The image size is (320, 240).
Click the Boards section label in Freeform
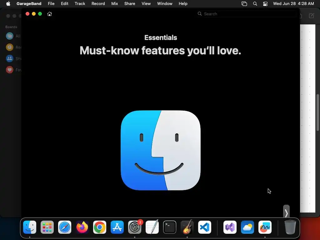click(11, 27)
